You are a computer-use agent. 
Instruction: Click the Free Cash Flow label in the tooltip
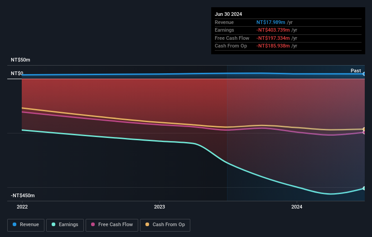[x=232, y=38]
